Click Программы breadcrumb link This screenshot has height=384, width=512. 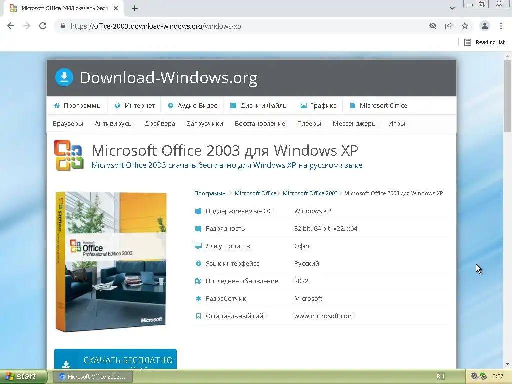click(210, 193)
